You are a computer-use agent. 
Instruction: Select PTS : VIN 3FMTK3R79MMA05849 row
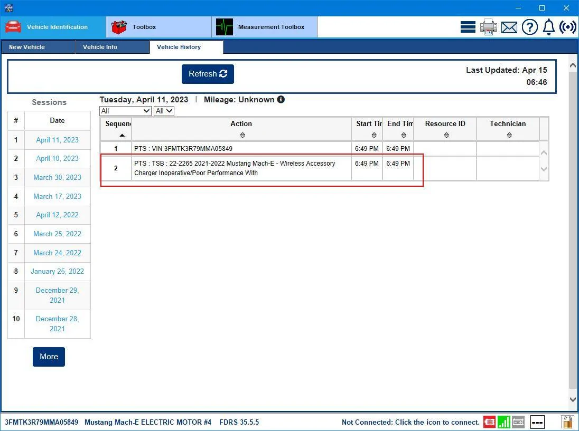[x=320, y=149]
